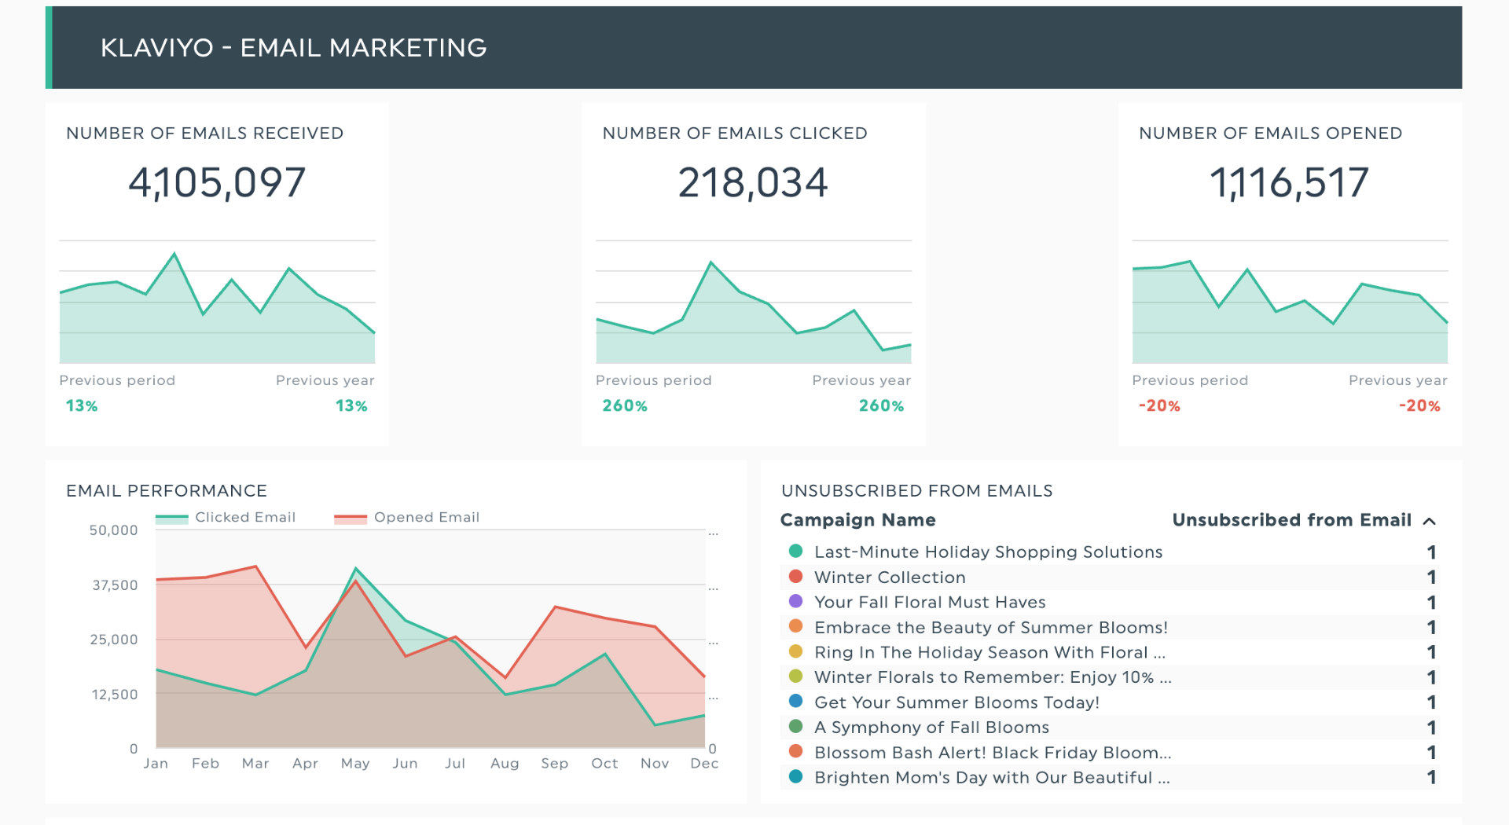Click the dot beside Blossom Bash Alert campaign
This screenshot has height=825, width=1509.
pyautogui.click(x=795, y=752)
